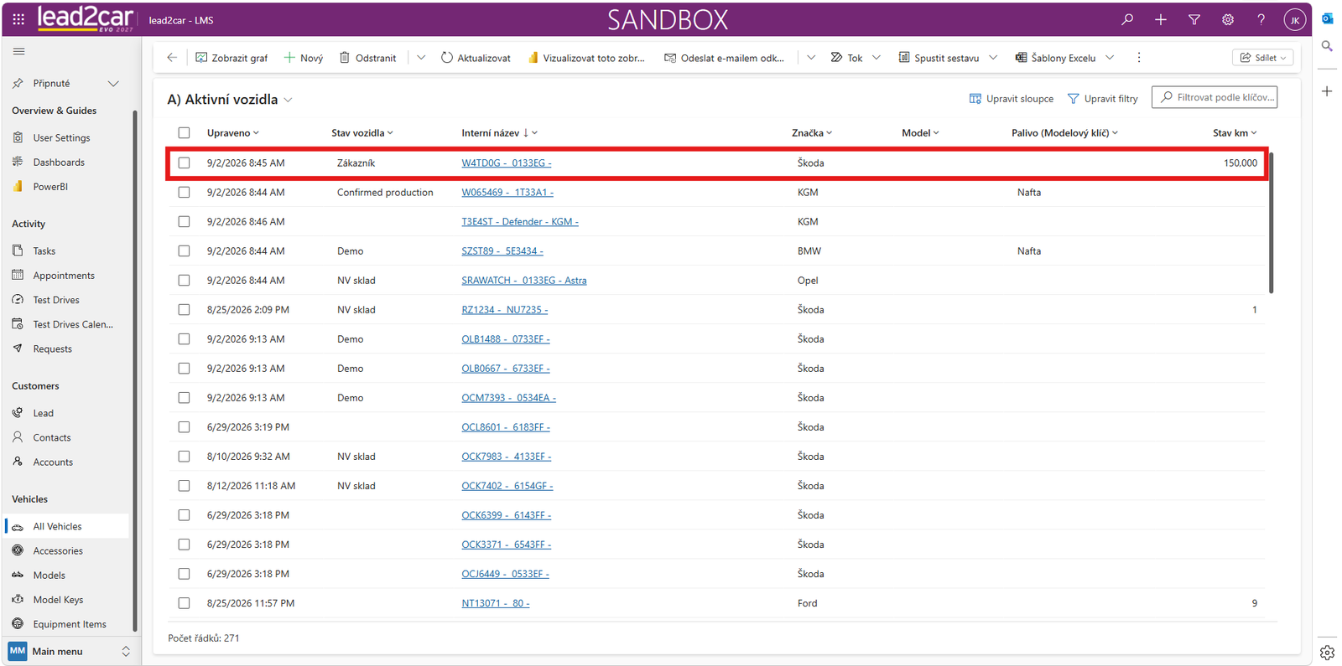Open the Main menu area switcher
Screen dimensions: 1342x666
coord(69,651)
